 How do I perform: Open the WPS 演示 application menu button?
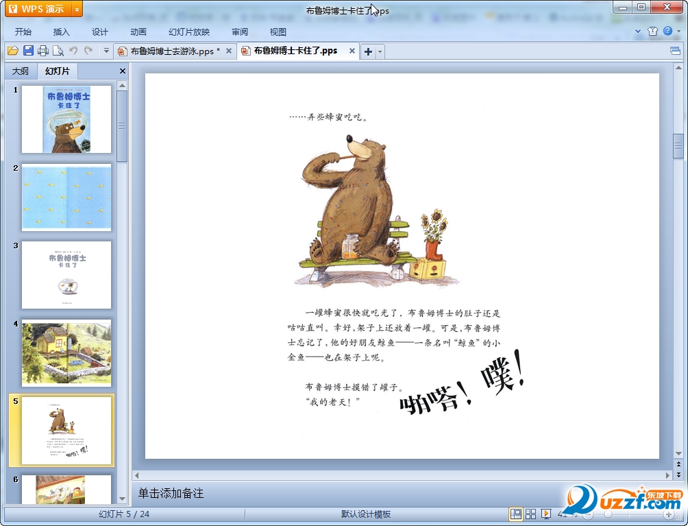38,9
